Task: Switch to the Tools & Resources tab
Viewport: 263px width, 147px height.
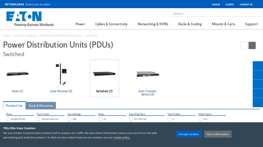Action: (41, 106)
